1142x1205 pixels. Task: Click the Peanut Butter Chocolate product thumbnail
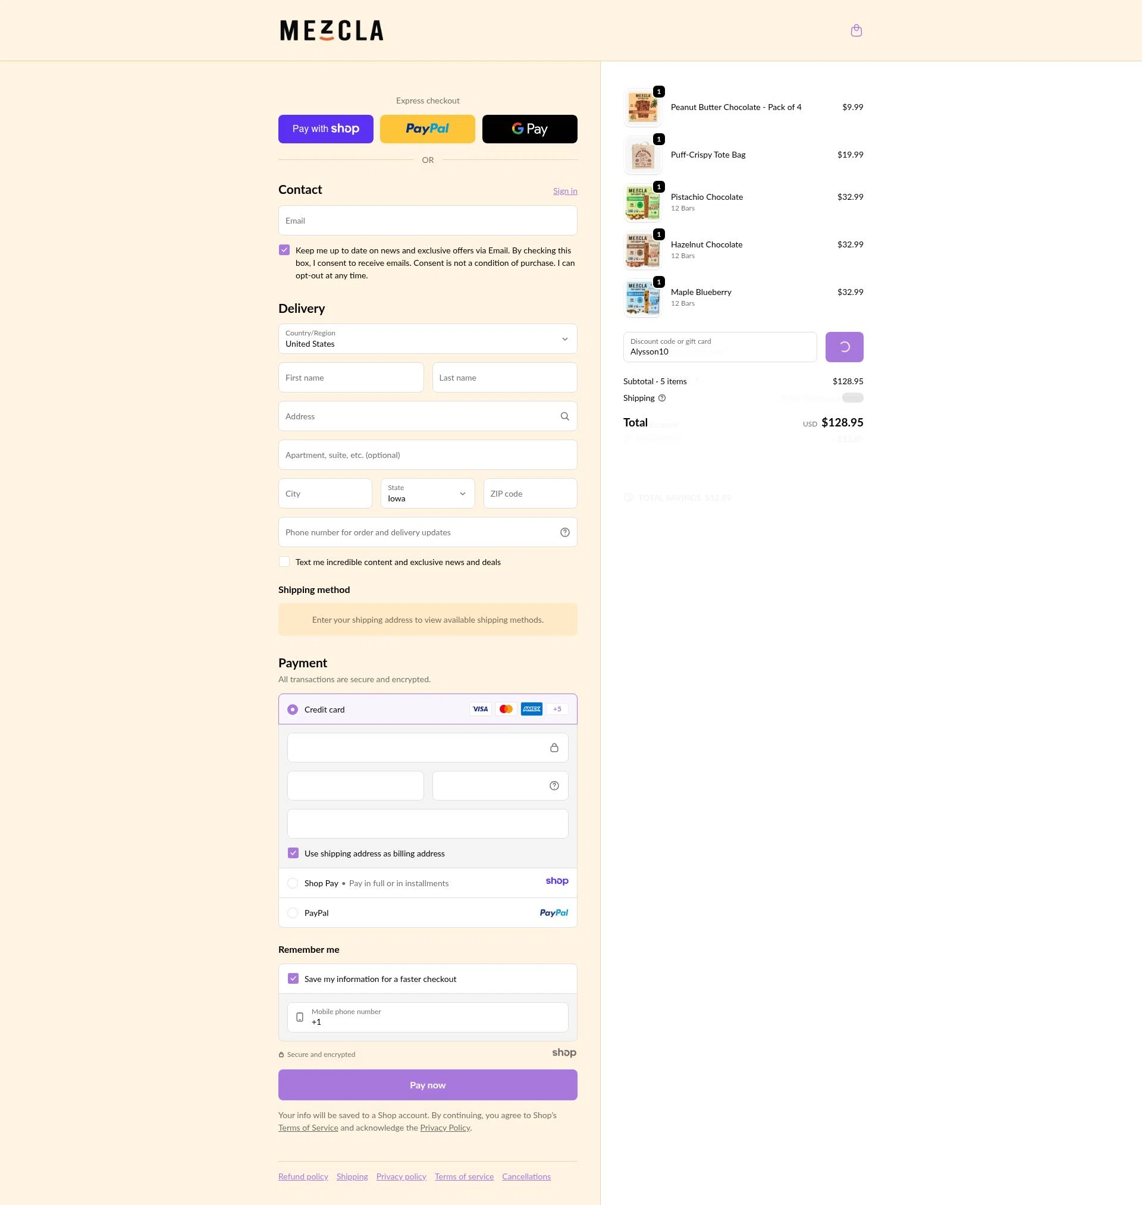[642, 107]
